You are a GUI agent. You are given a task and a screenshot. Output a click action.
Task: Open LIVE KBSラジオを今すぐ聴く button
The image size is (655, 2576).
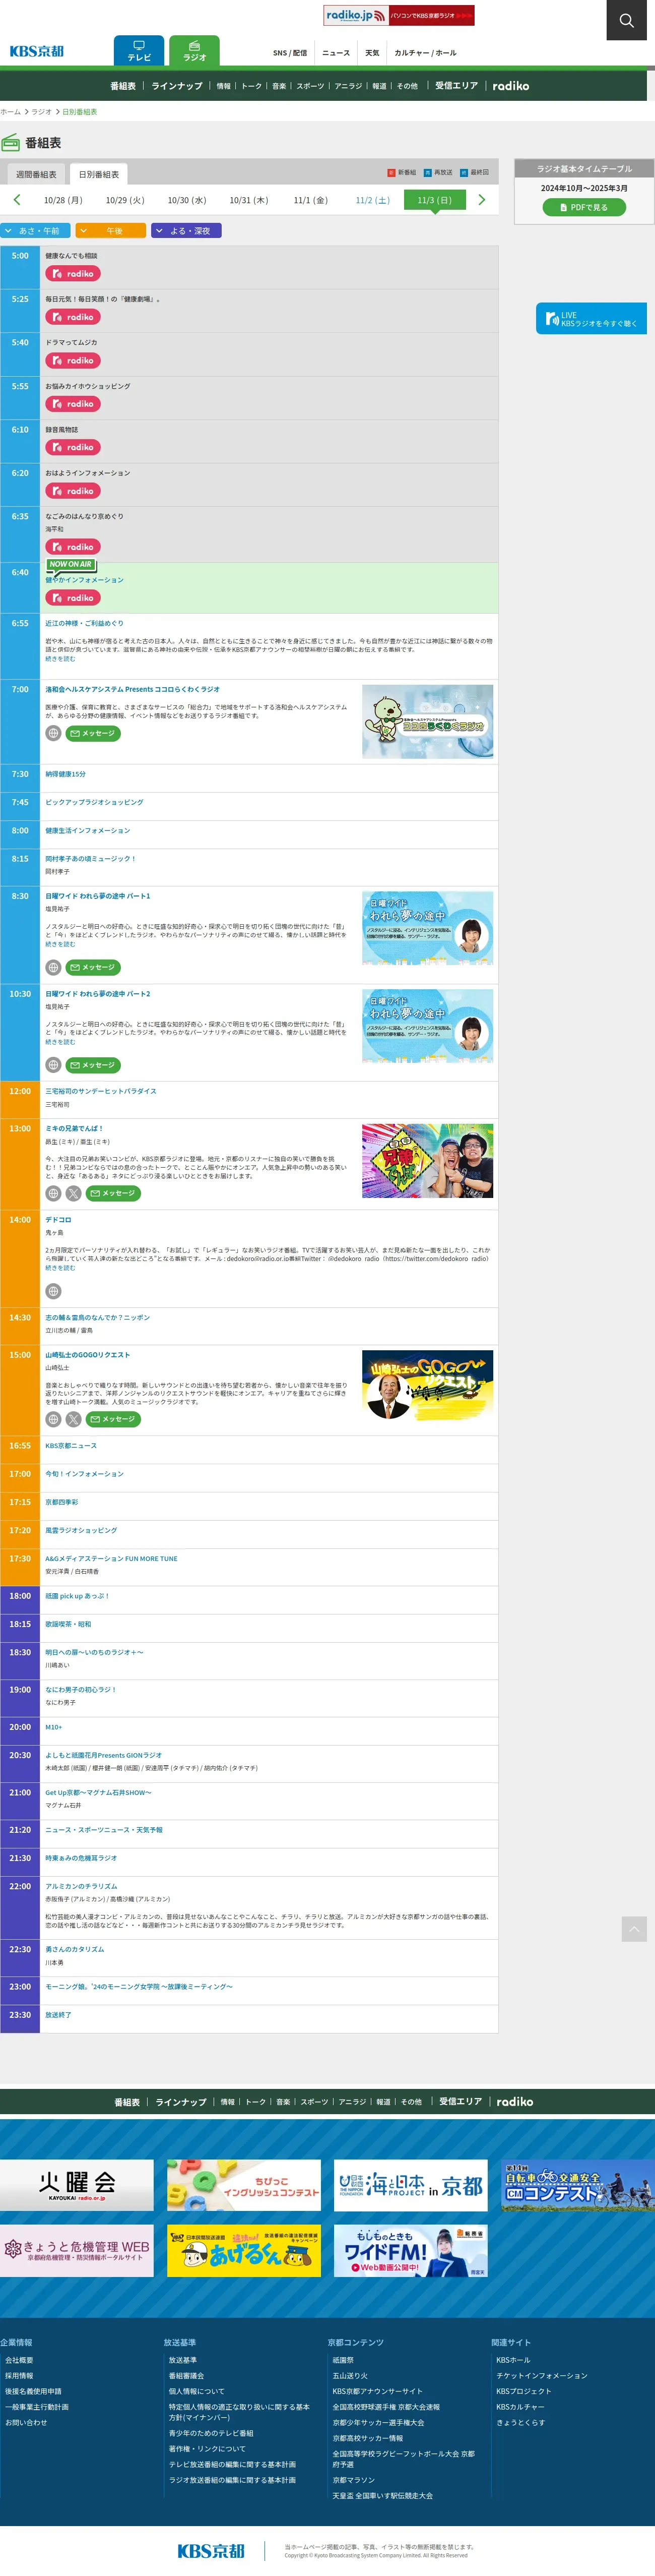coord(591,319)
